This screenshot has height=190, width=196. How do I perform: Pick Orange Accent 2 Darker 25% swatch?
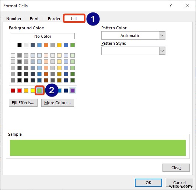point(46,74)
